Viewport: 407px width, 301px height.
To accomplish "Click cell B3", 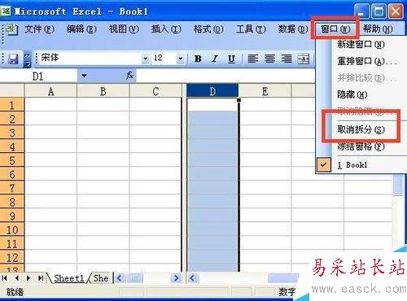I will pyautogui.click(x=103, y=133).
